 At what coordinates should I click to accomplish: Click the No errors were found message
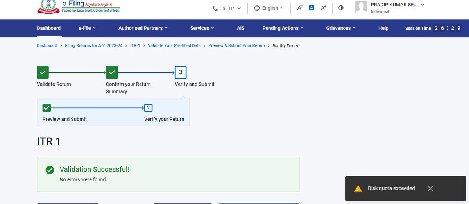coord(83,179)
